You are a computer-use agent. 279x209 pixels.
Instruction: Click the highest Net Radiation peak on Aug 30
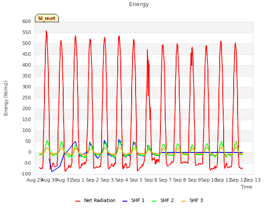coord(46,31)
